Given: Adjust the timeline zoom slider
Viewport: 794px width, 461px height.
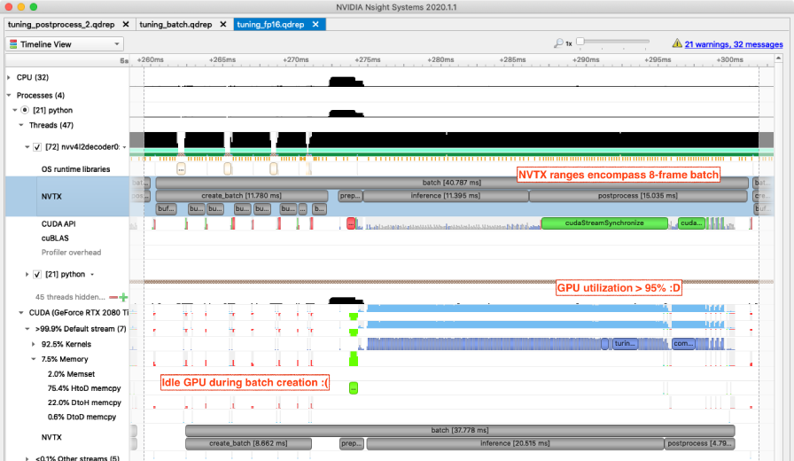Looking at the screenshot, I should [x=580, y=42].
